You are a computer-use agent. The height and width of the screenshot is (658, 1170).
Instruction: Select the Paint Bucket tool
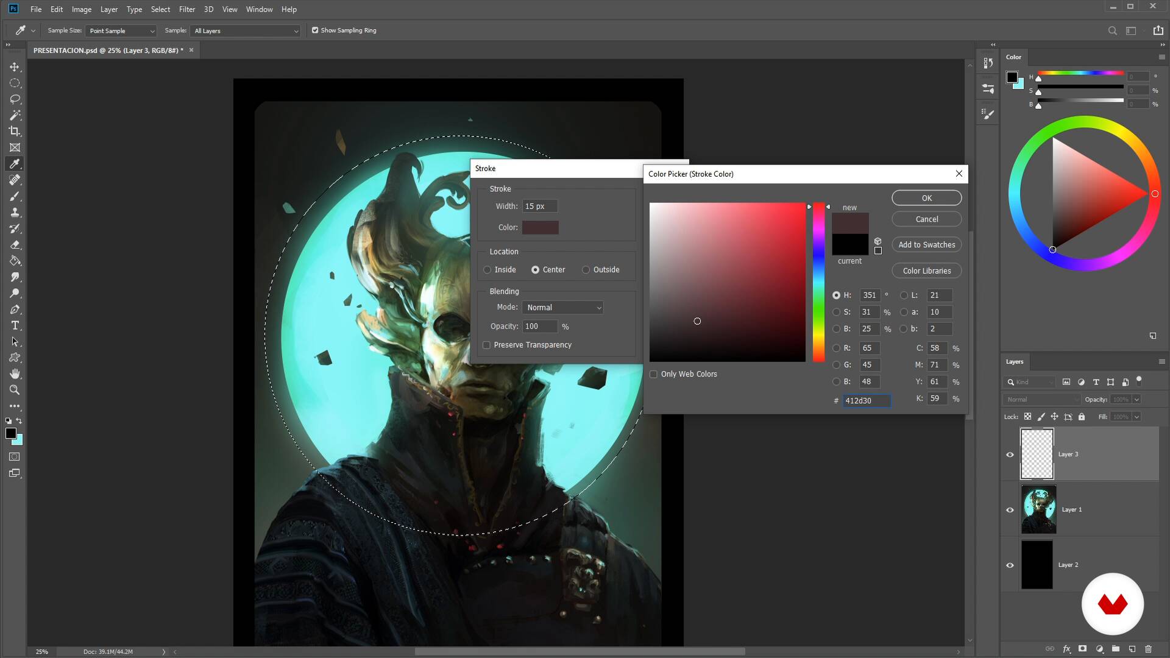click(15, 261)
